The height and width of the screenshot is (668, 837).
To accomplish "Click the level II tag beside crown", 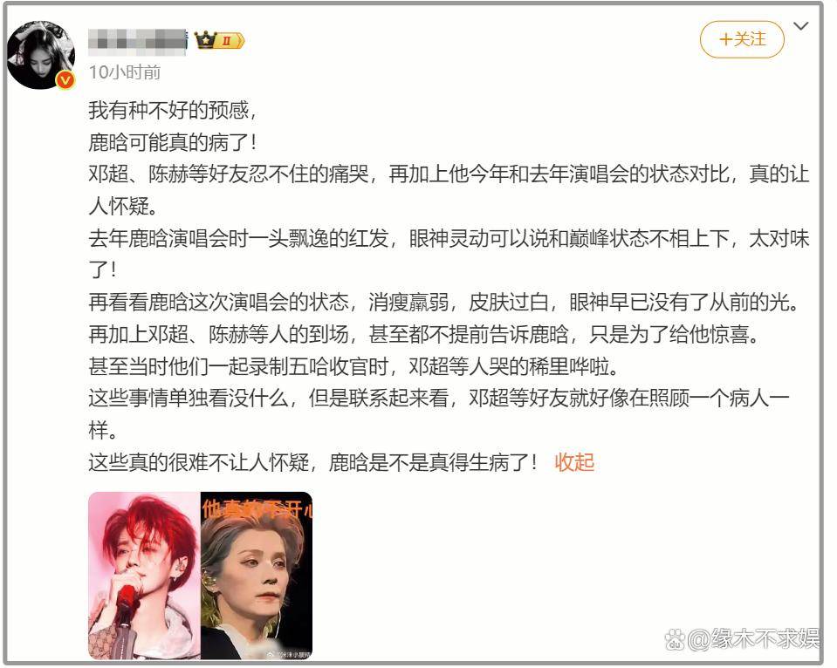I will [x=230, y=40].
